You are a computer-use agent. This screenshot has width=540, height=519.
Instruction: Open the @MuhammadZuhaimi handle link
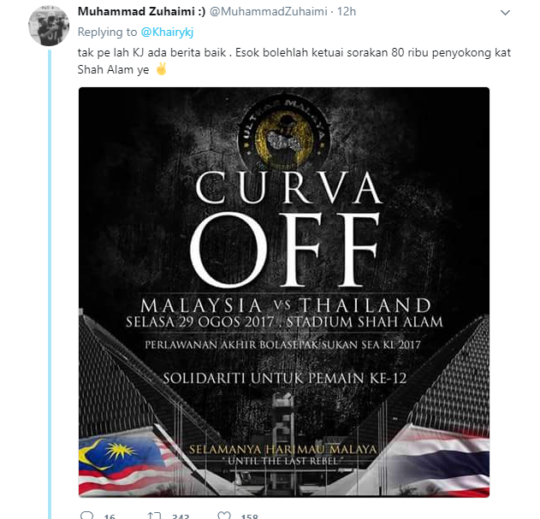click(x=268, y=11)
